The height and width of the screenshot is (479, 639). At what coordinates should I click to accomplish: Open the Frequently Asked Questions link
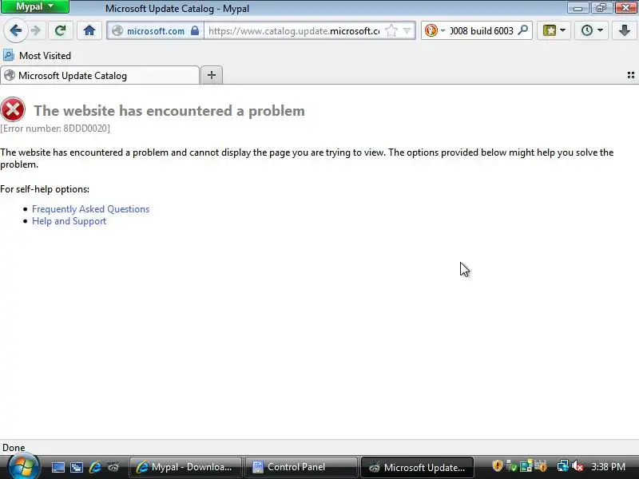tap(90, 209)
